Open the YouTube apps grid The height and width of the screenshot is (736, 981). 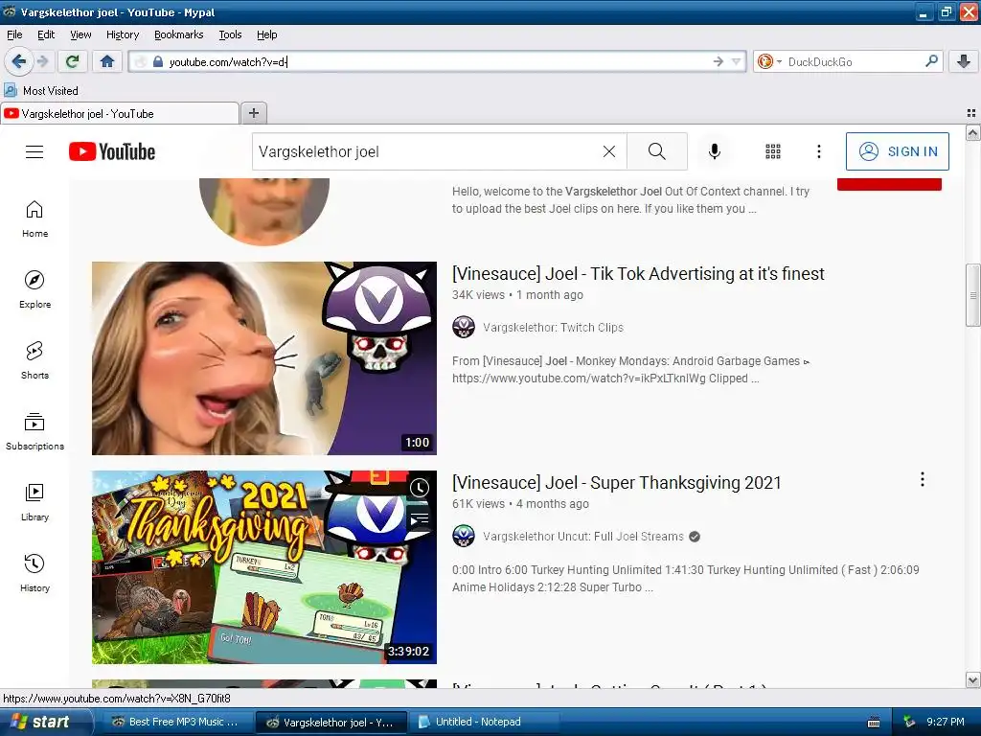point(773,151)
